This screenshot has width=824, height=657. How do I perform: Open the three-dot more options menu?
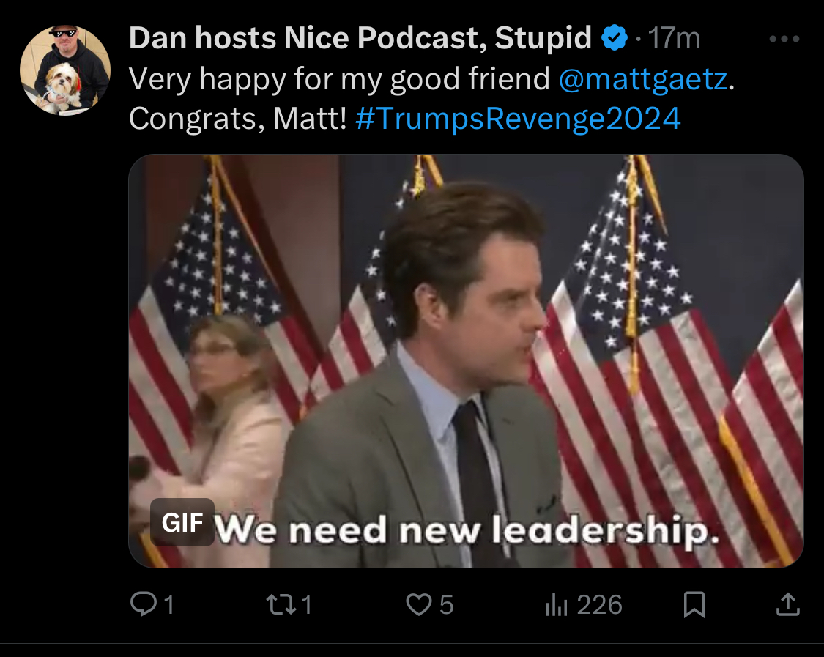[784, 39]
